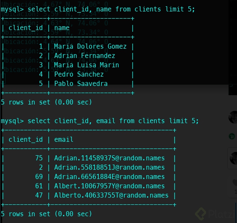This screenshot has height=223, width=237.
Task: Click on the name Adrian Fernandez
Action: click(x=85, y=56)
